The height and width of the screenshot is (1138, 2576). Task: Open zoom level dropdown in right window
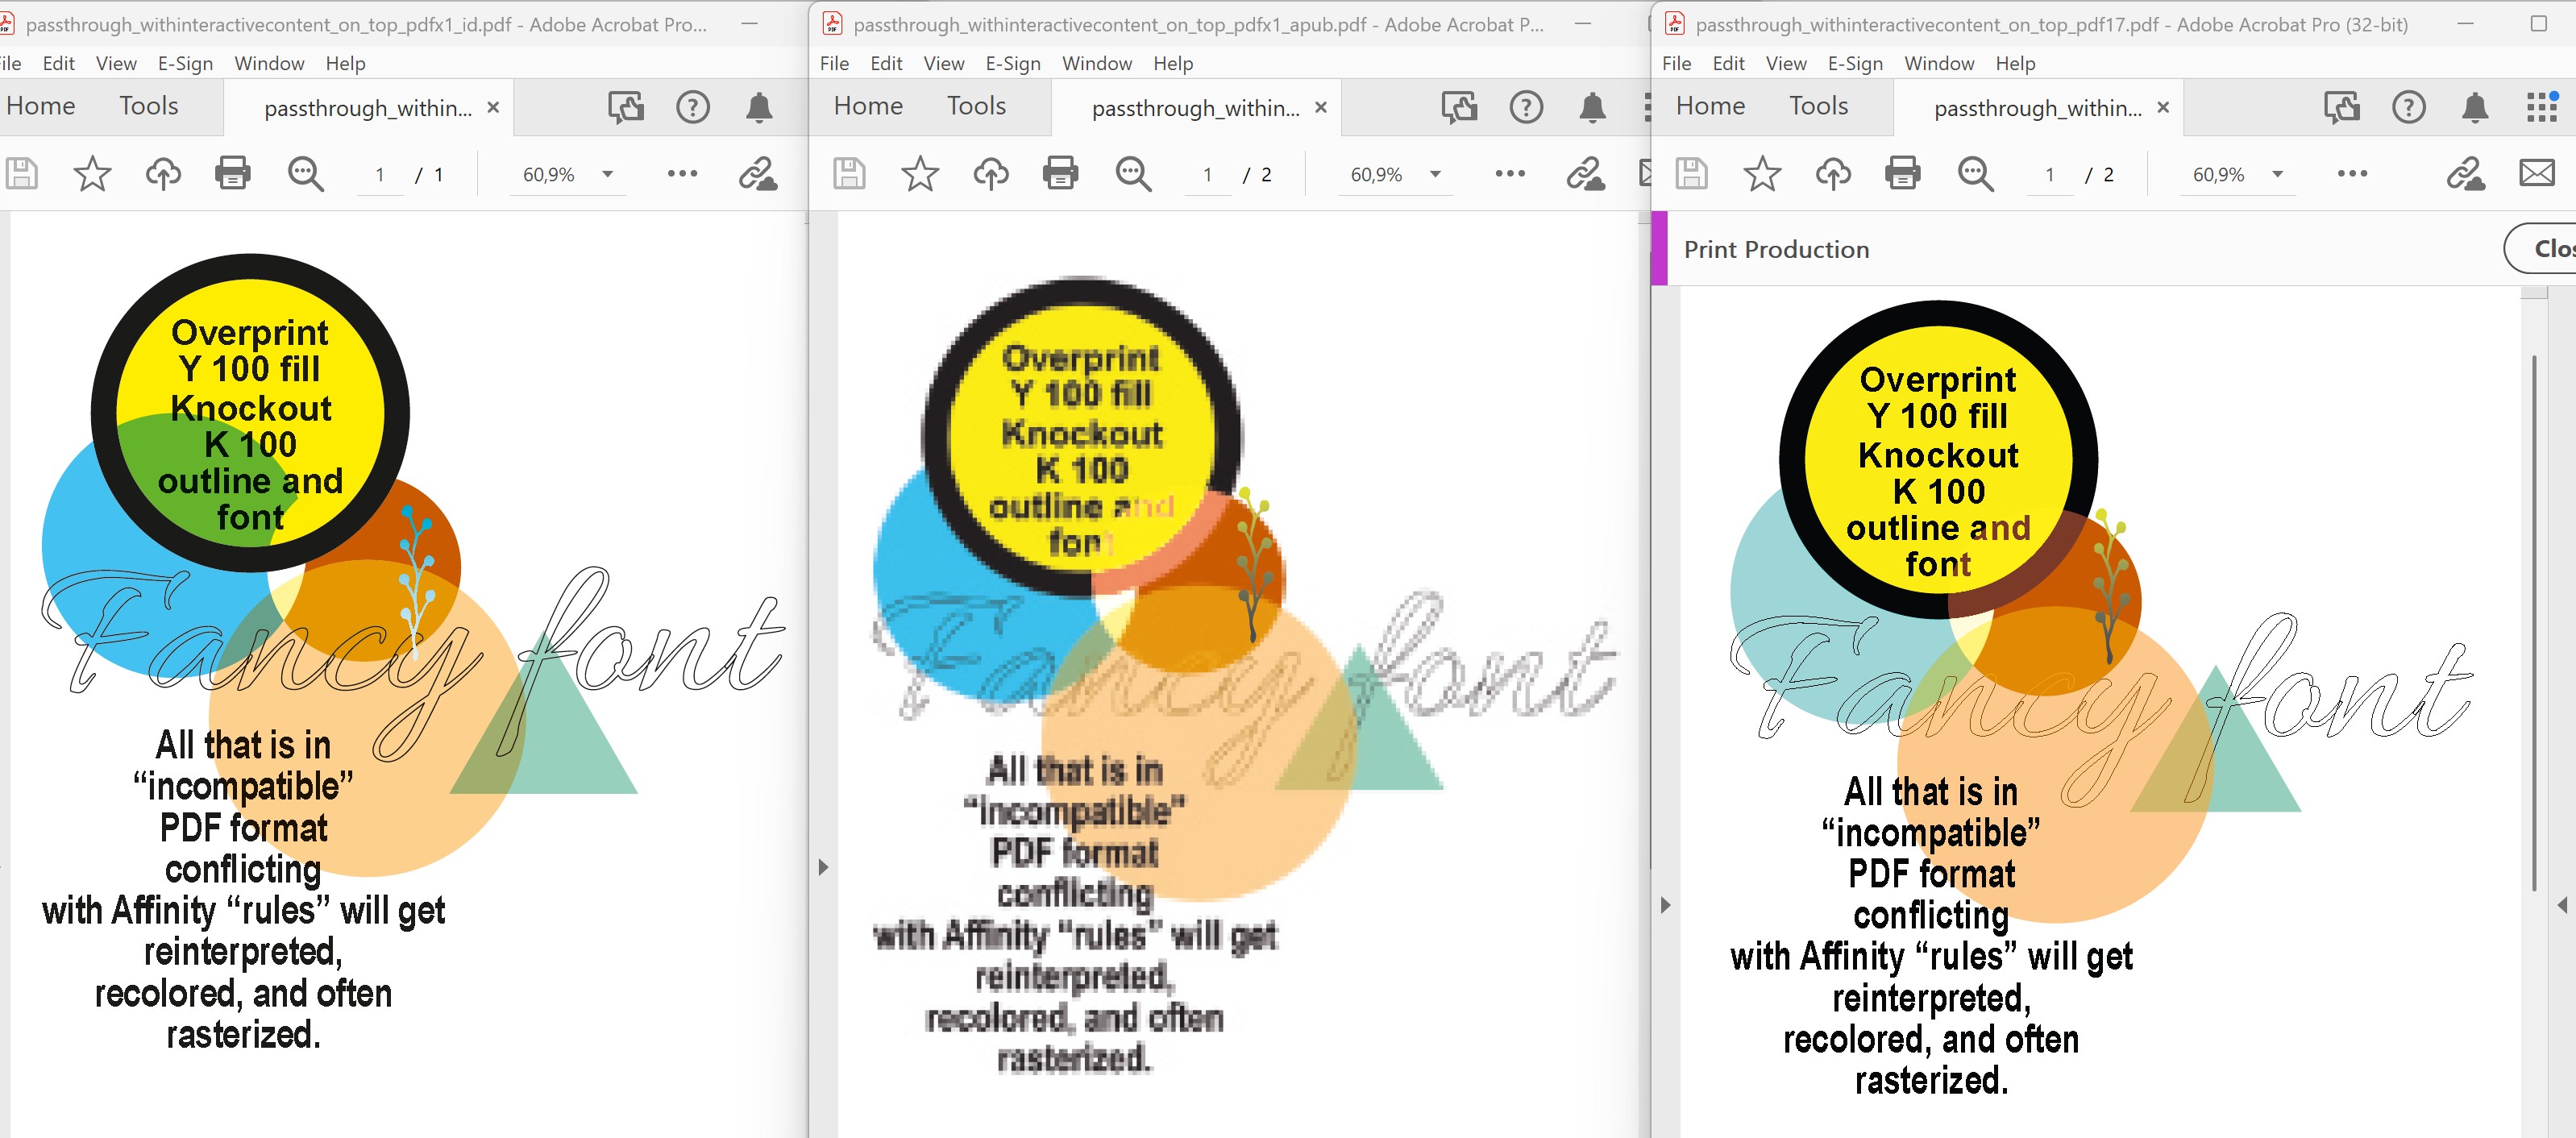pos(2277,174)
